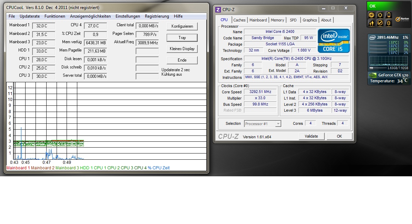The image size is (412, 224).
Task: Click the HDD 1 temperature 33,0 C
Action: (x=43, y=51)
